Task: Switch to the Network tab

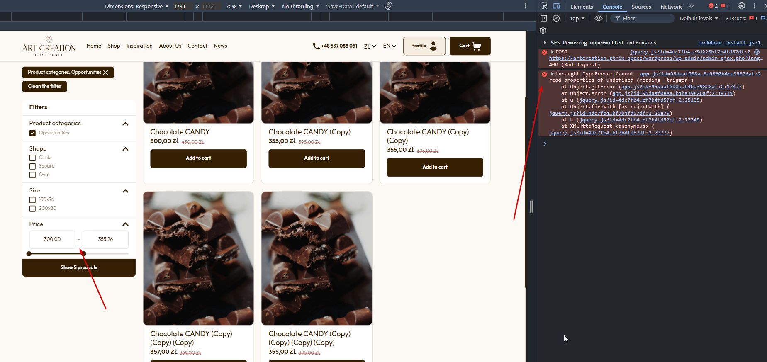Action: (671, 7)
